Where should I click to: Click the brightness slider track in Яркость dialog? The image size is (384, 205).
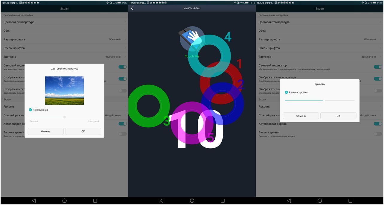click(319, 101)
